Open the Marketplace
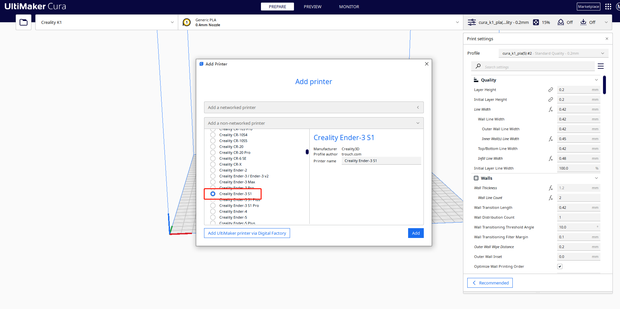Viewport: 620px width, 309px height. (589, 7)
